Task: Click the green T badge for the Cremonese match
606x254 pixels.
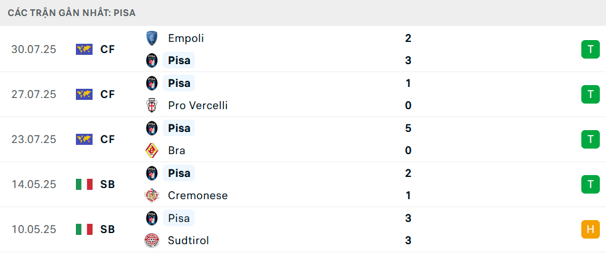Action: pyautogui.click(x=590, y=184)
